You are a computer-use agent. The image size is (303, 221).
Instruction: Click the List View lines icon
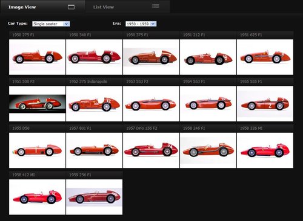coord(156,6)
